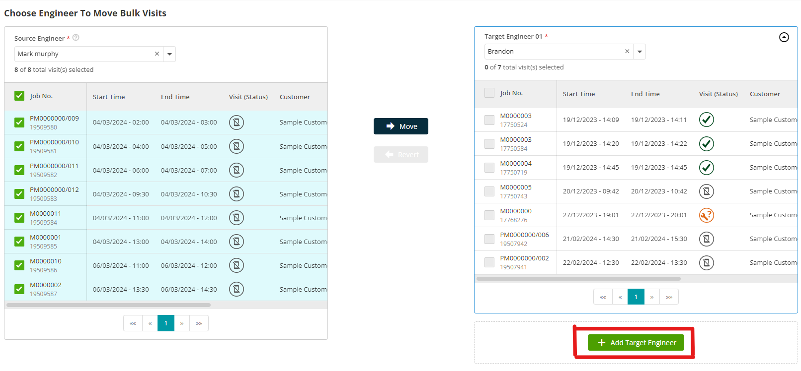The image size is (801, 371).
Task: Go to next page in source table pager
Action: (x=182, y=323)
